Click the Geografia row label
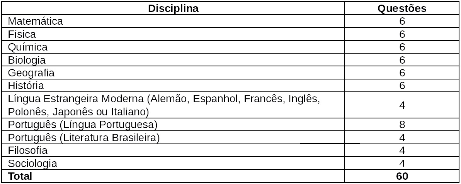461x184 pixels. pos(31,73)
